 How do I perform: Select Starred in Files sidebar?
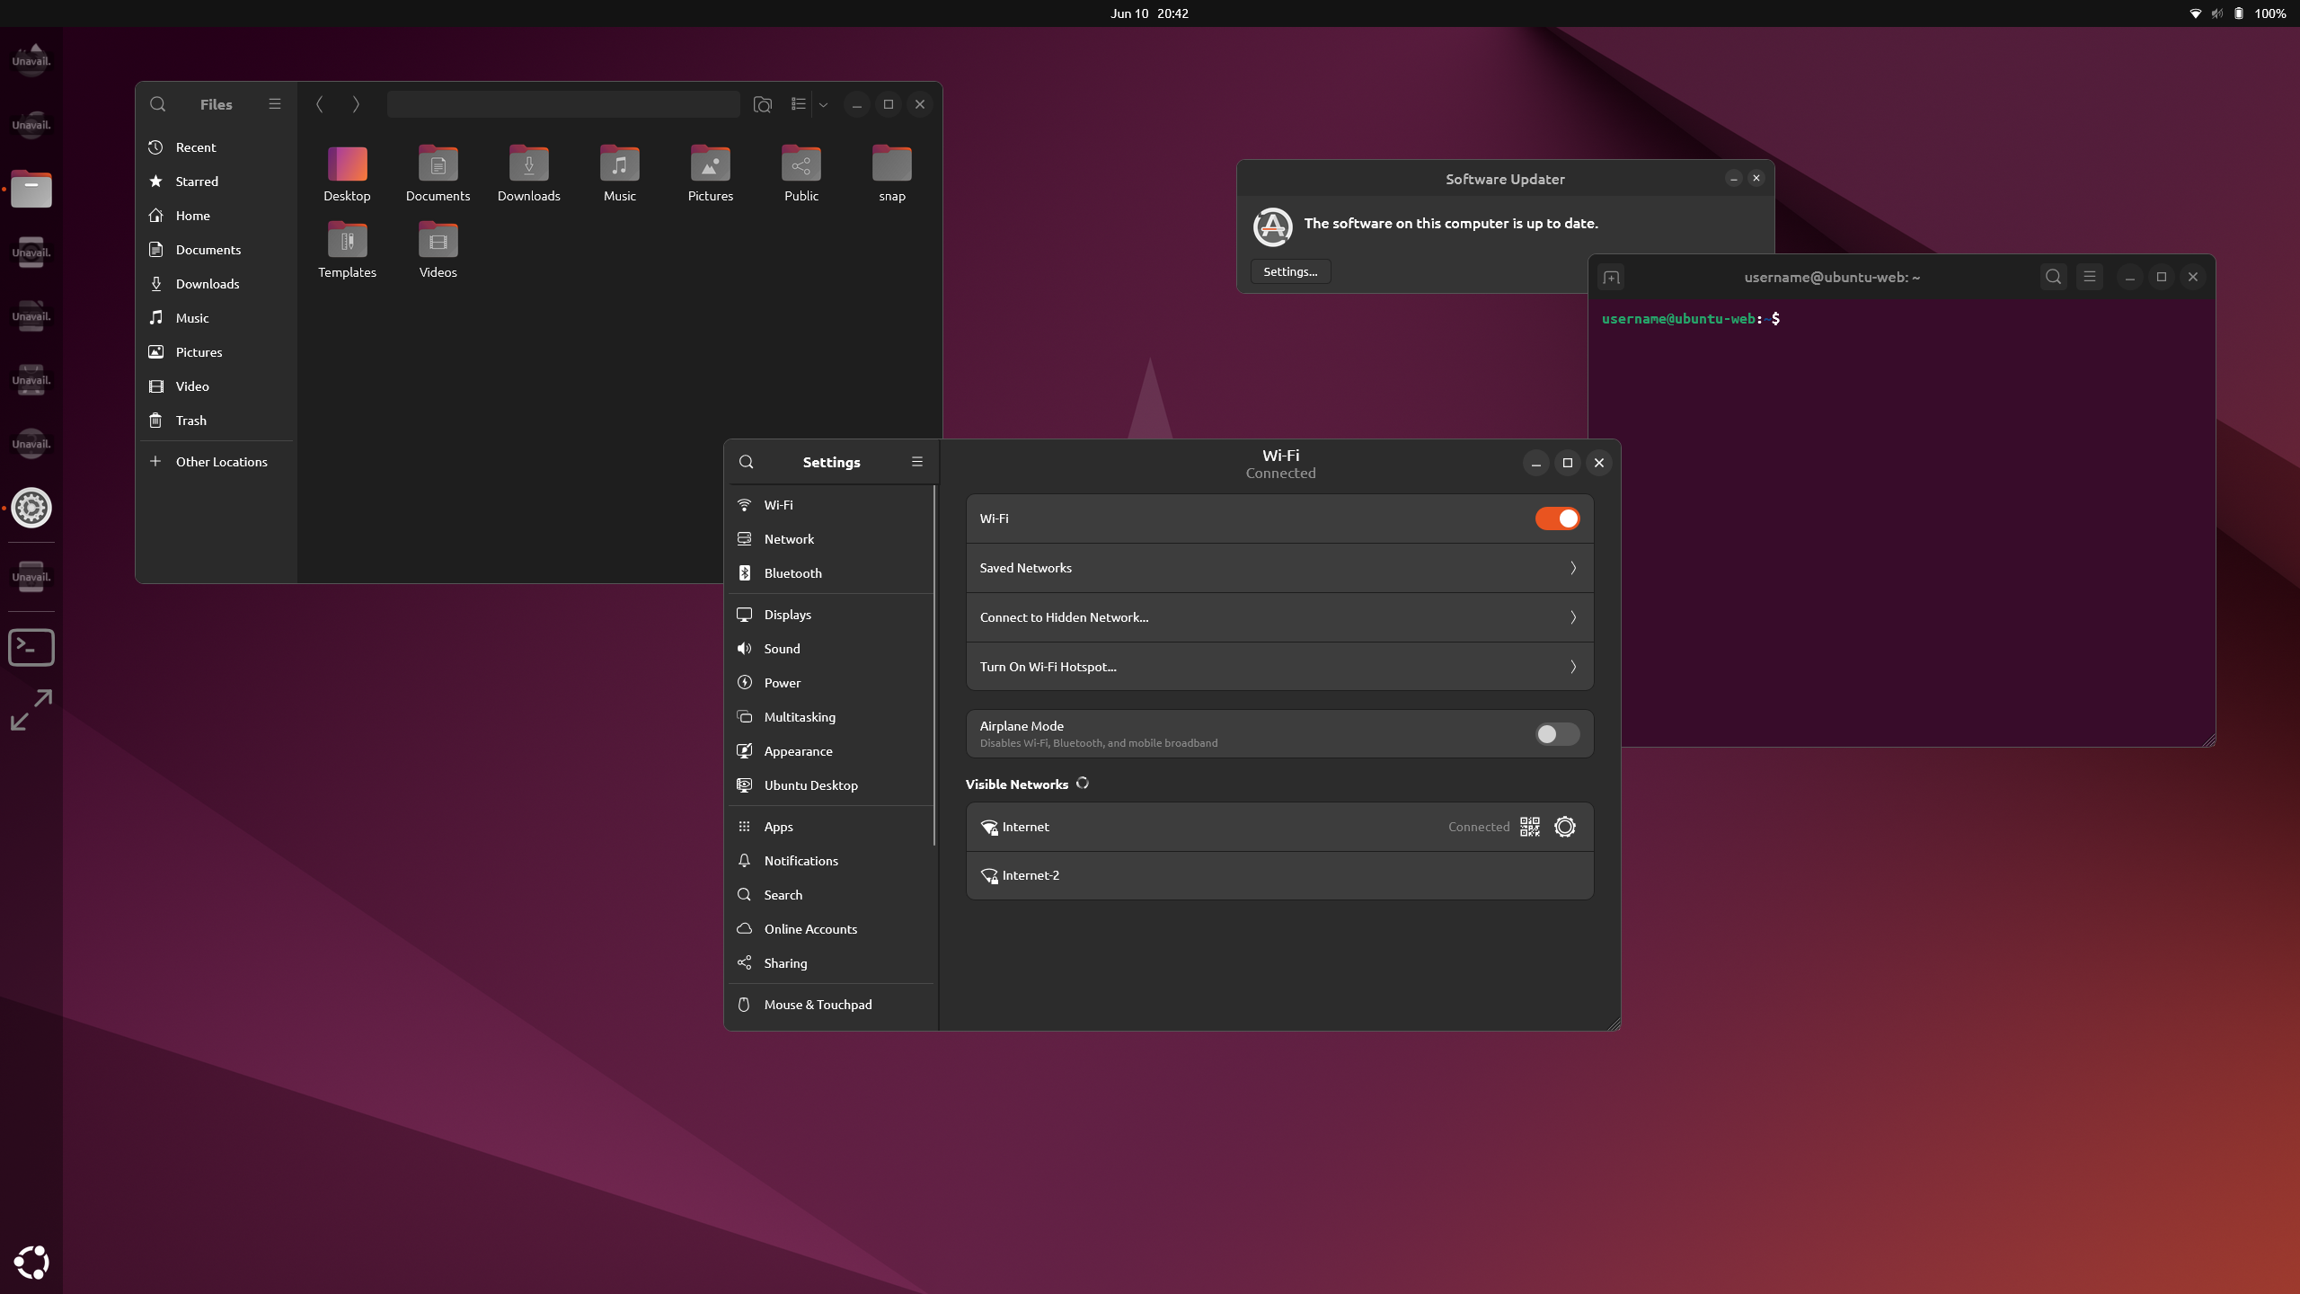[216, 182]
